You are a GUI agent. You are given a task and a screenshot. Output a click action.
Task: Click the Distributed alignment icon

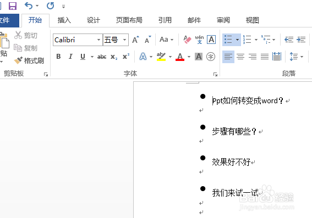coord(277,57)
